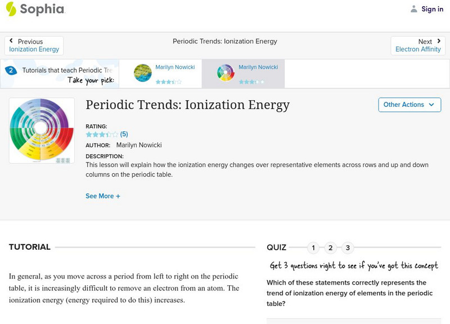Go to quiz question 1
The image size is (450, 324).
pyautogui.click(x=313, y=248)
